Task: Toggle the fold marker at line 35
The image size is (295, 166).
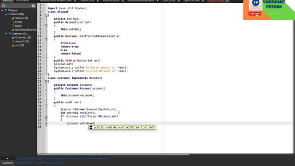Action: (x=46, y=123)
